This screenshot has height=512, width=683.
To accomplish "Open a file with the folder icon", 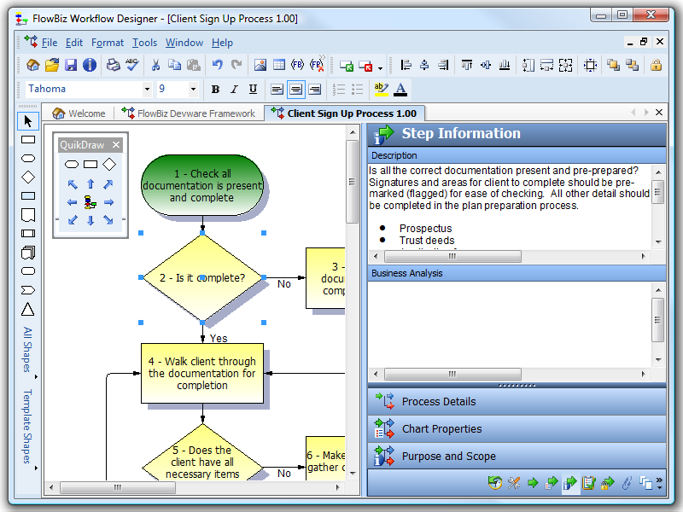I will tap(52, 66).
